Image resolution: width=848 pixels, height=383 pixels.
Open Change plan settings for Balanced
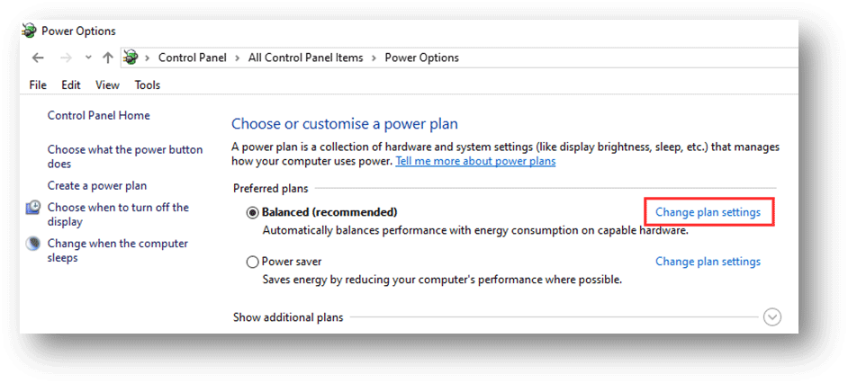708,212
